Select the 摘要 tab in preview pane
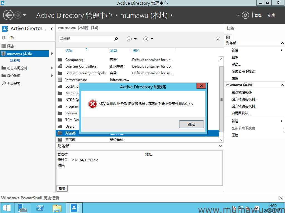 (62, 188)
